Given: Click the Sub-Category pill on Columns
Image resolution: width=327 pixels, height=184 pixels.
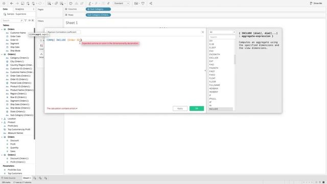Looking at the screenshot, I should (98, 9).
